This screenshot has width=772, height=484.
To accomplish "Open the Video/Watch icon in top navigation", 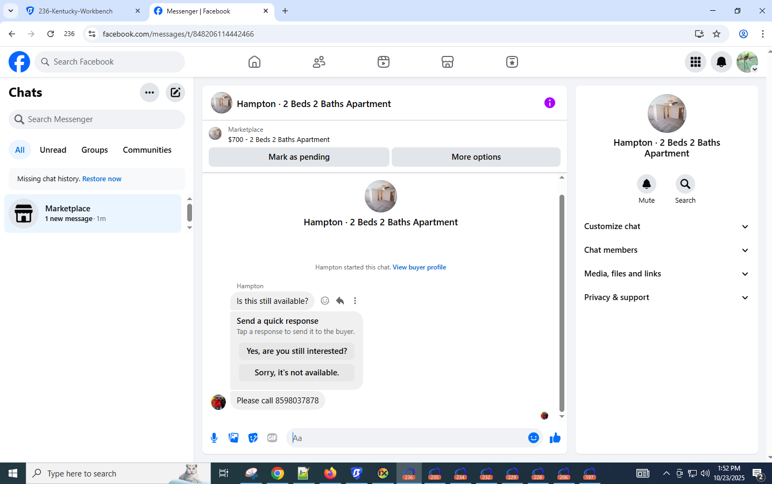I will [x=384, y=62].
